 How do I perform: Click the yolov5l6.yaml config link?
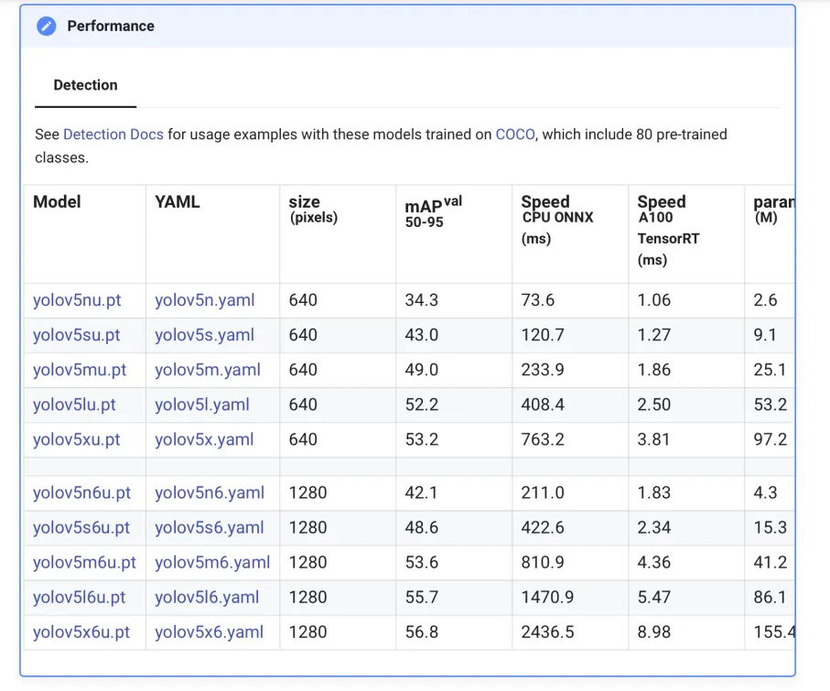click(207, 597)
